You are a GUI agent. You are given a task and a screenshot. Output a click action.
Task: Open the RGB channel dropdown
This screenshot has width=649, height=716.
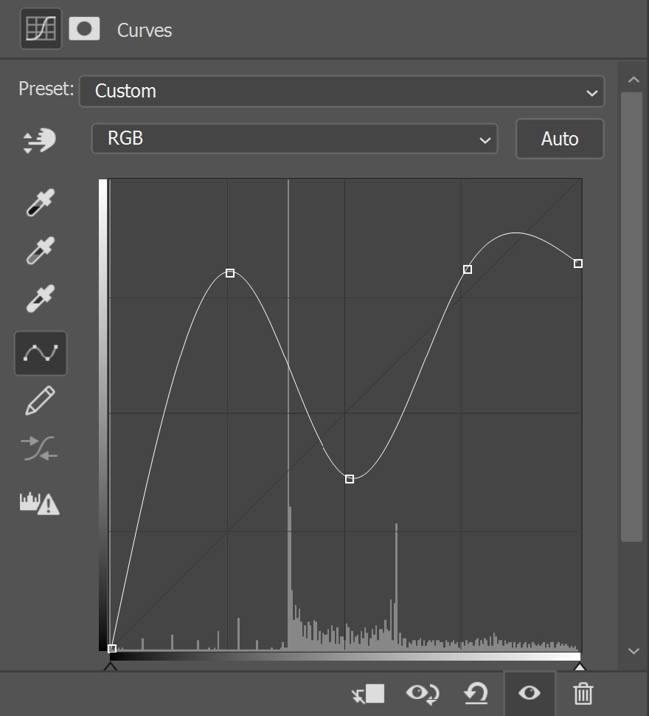point(294,138)
